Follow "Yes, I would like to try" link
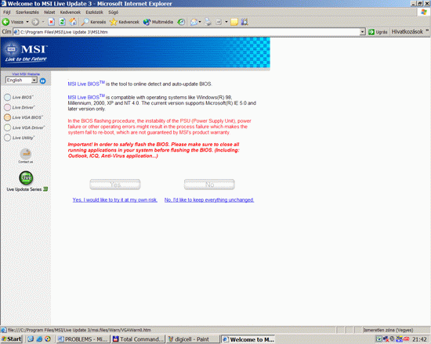The height and width of the screenshot is (344, 431). click(115, 200)
